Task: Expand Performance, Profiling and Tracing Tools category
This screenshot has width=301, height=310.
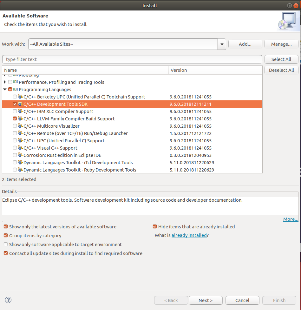Action: pos(5,82)
